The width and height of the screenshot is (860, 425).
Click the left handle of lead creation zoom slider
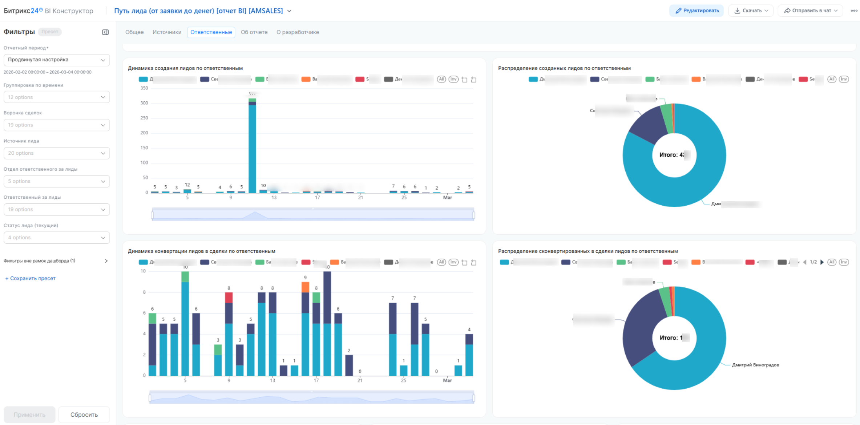(152, 215)
